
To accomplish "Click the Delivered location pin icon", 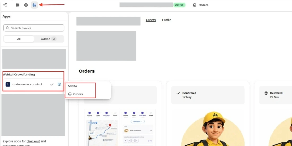I will click(266, 93).
